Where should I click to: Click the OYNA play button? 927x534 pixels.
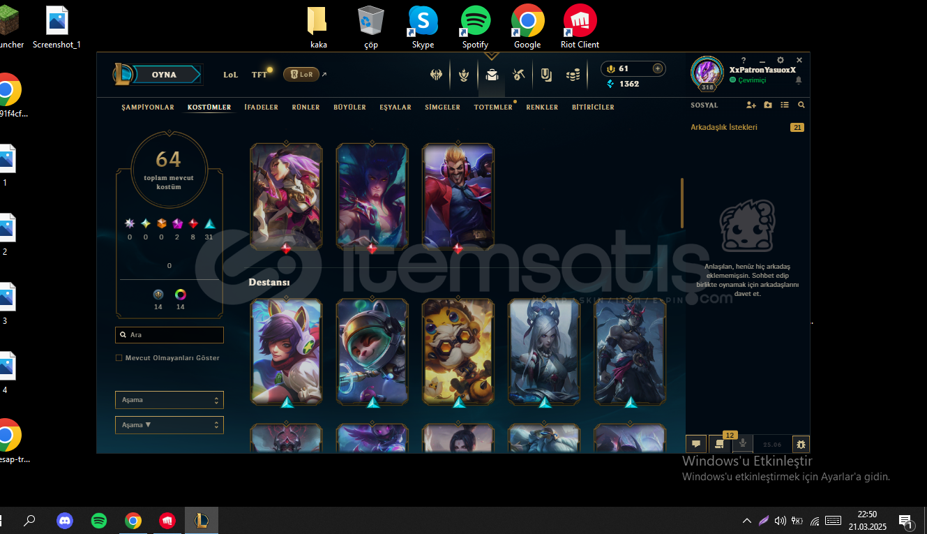tap(166, 75)
